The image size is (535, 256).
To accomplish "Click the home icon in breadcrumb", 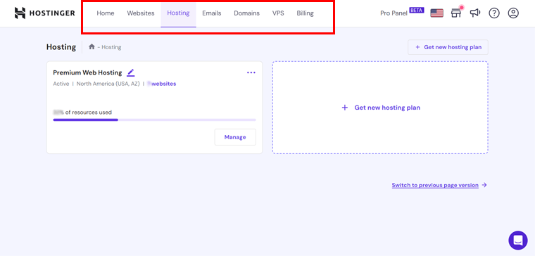I will (x=92, y=46).
